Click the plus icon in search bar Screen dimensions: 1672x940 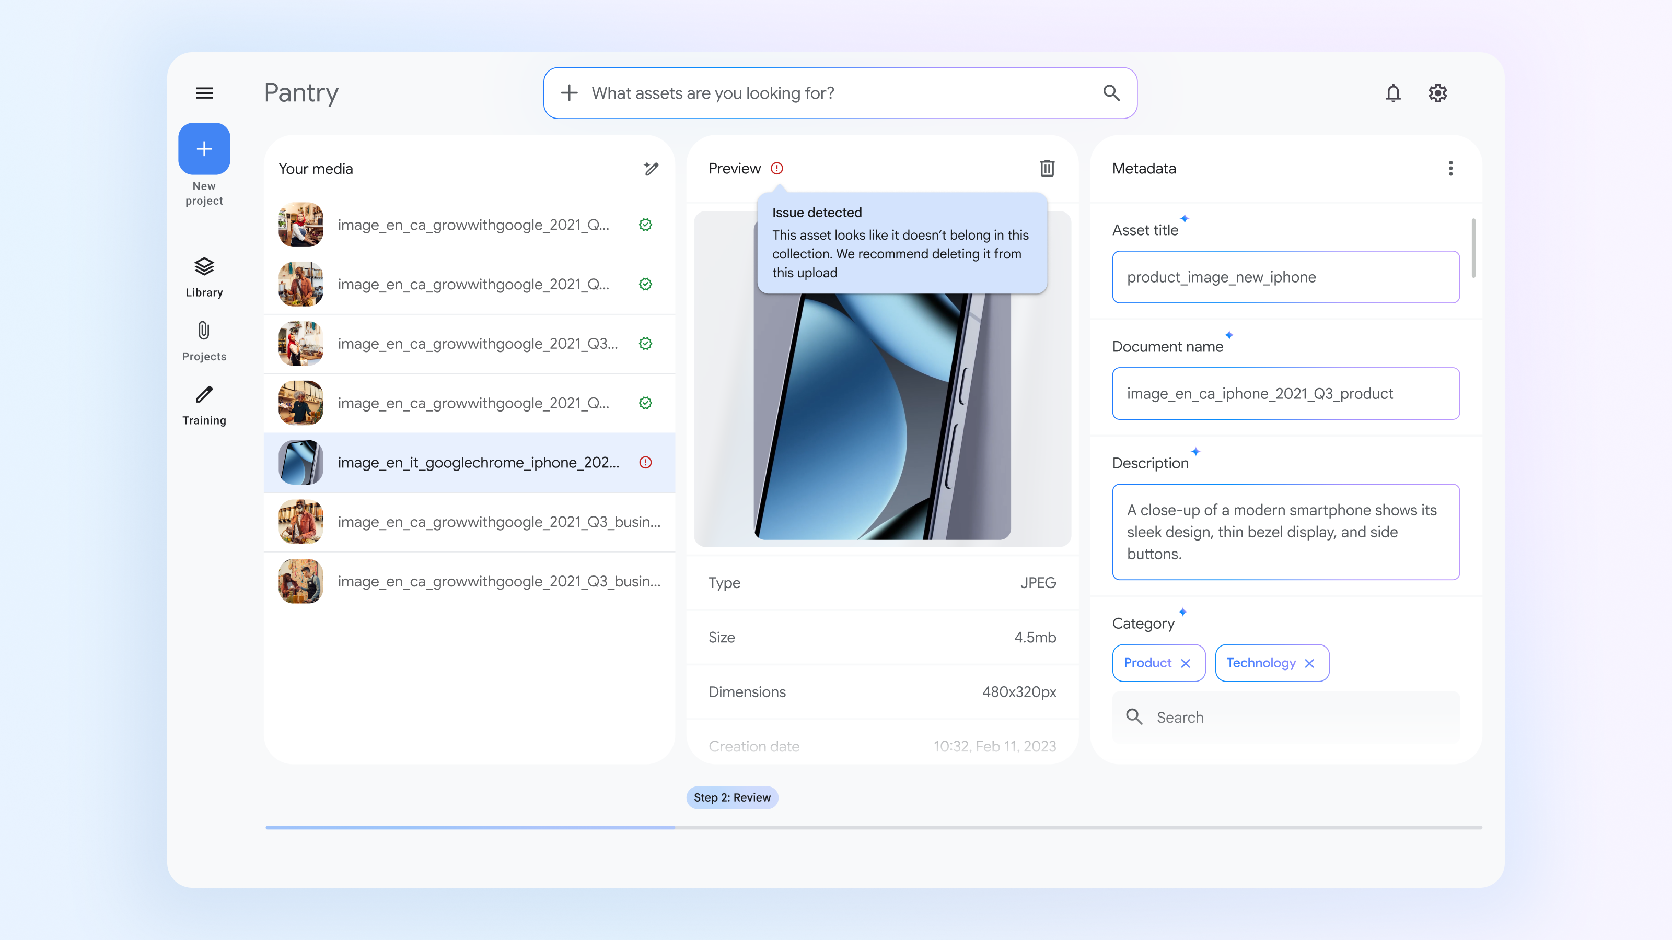569,93
